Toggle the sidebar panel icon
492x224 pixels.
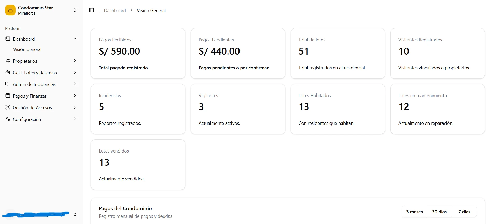point(92,10)
